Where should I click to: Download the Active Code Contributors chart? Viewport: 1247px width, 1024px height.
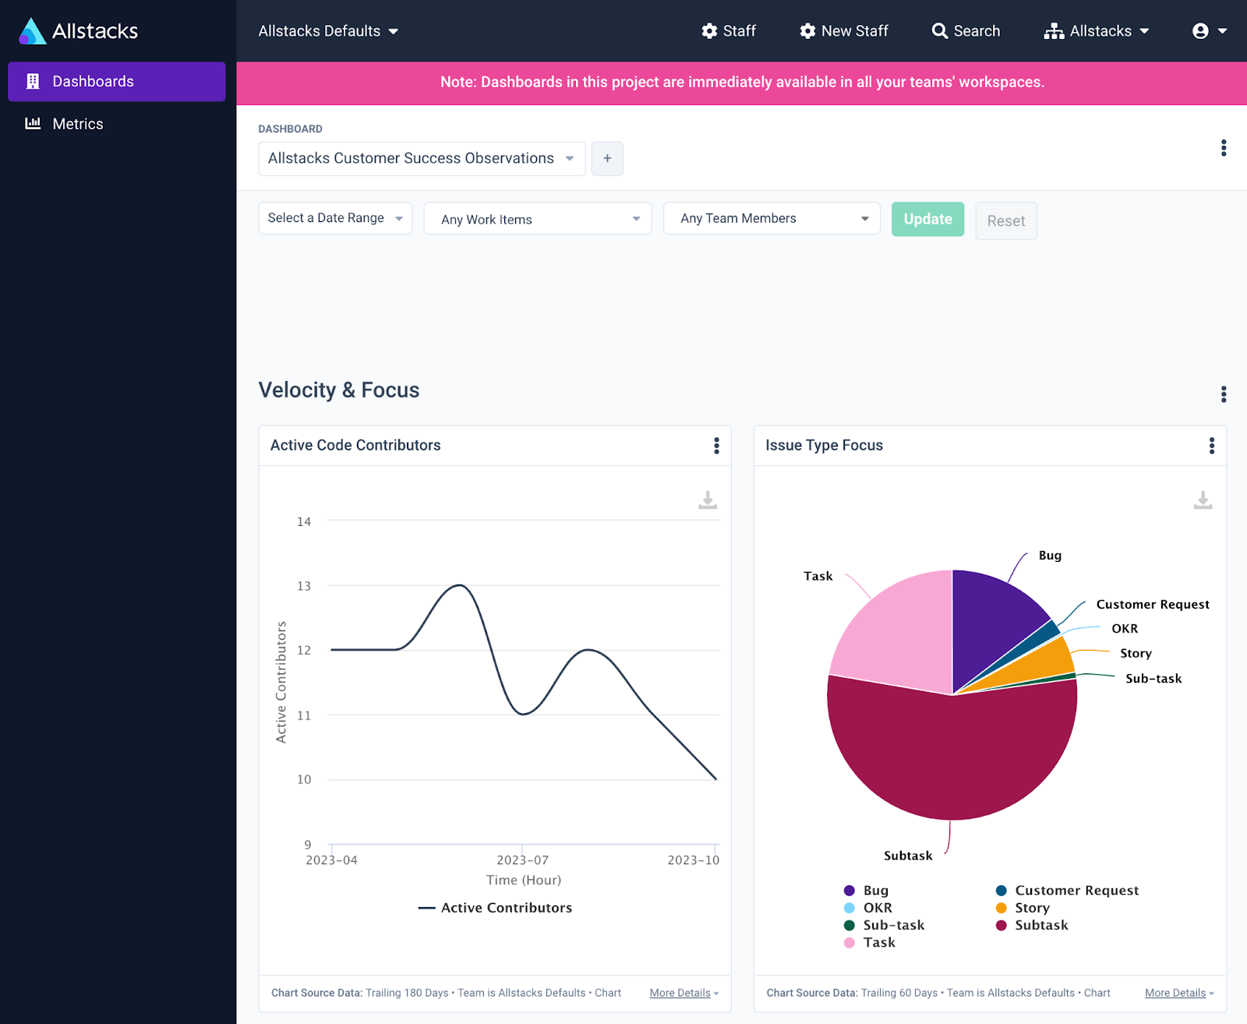(x=708, y=500)
